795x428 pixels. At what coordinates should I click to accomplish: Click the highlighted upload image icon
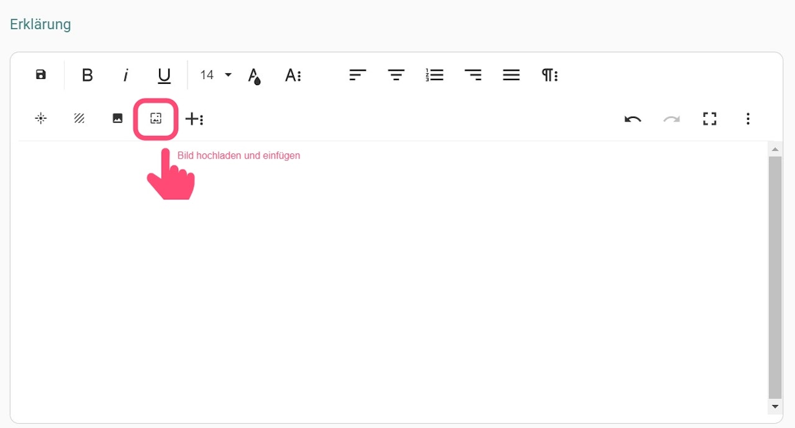(x=156, y=118)
